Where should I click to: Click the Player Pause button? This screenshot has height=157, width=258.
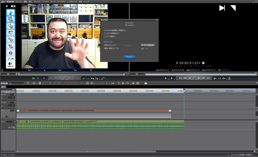point(78,78)
